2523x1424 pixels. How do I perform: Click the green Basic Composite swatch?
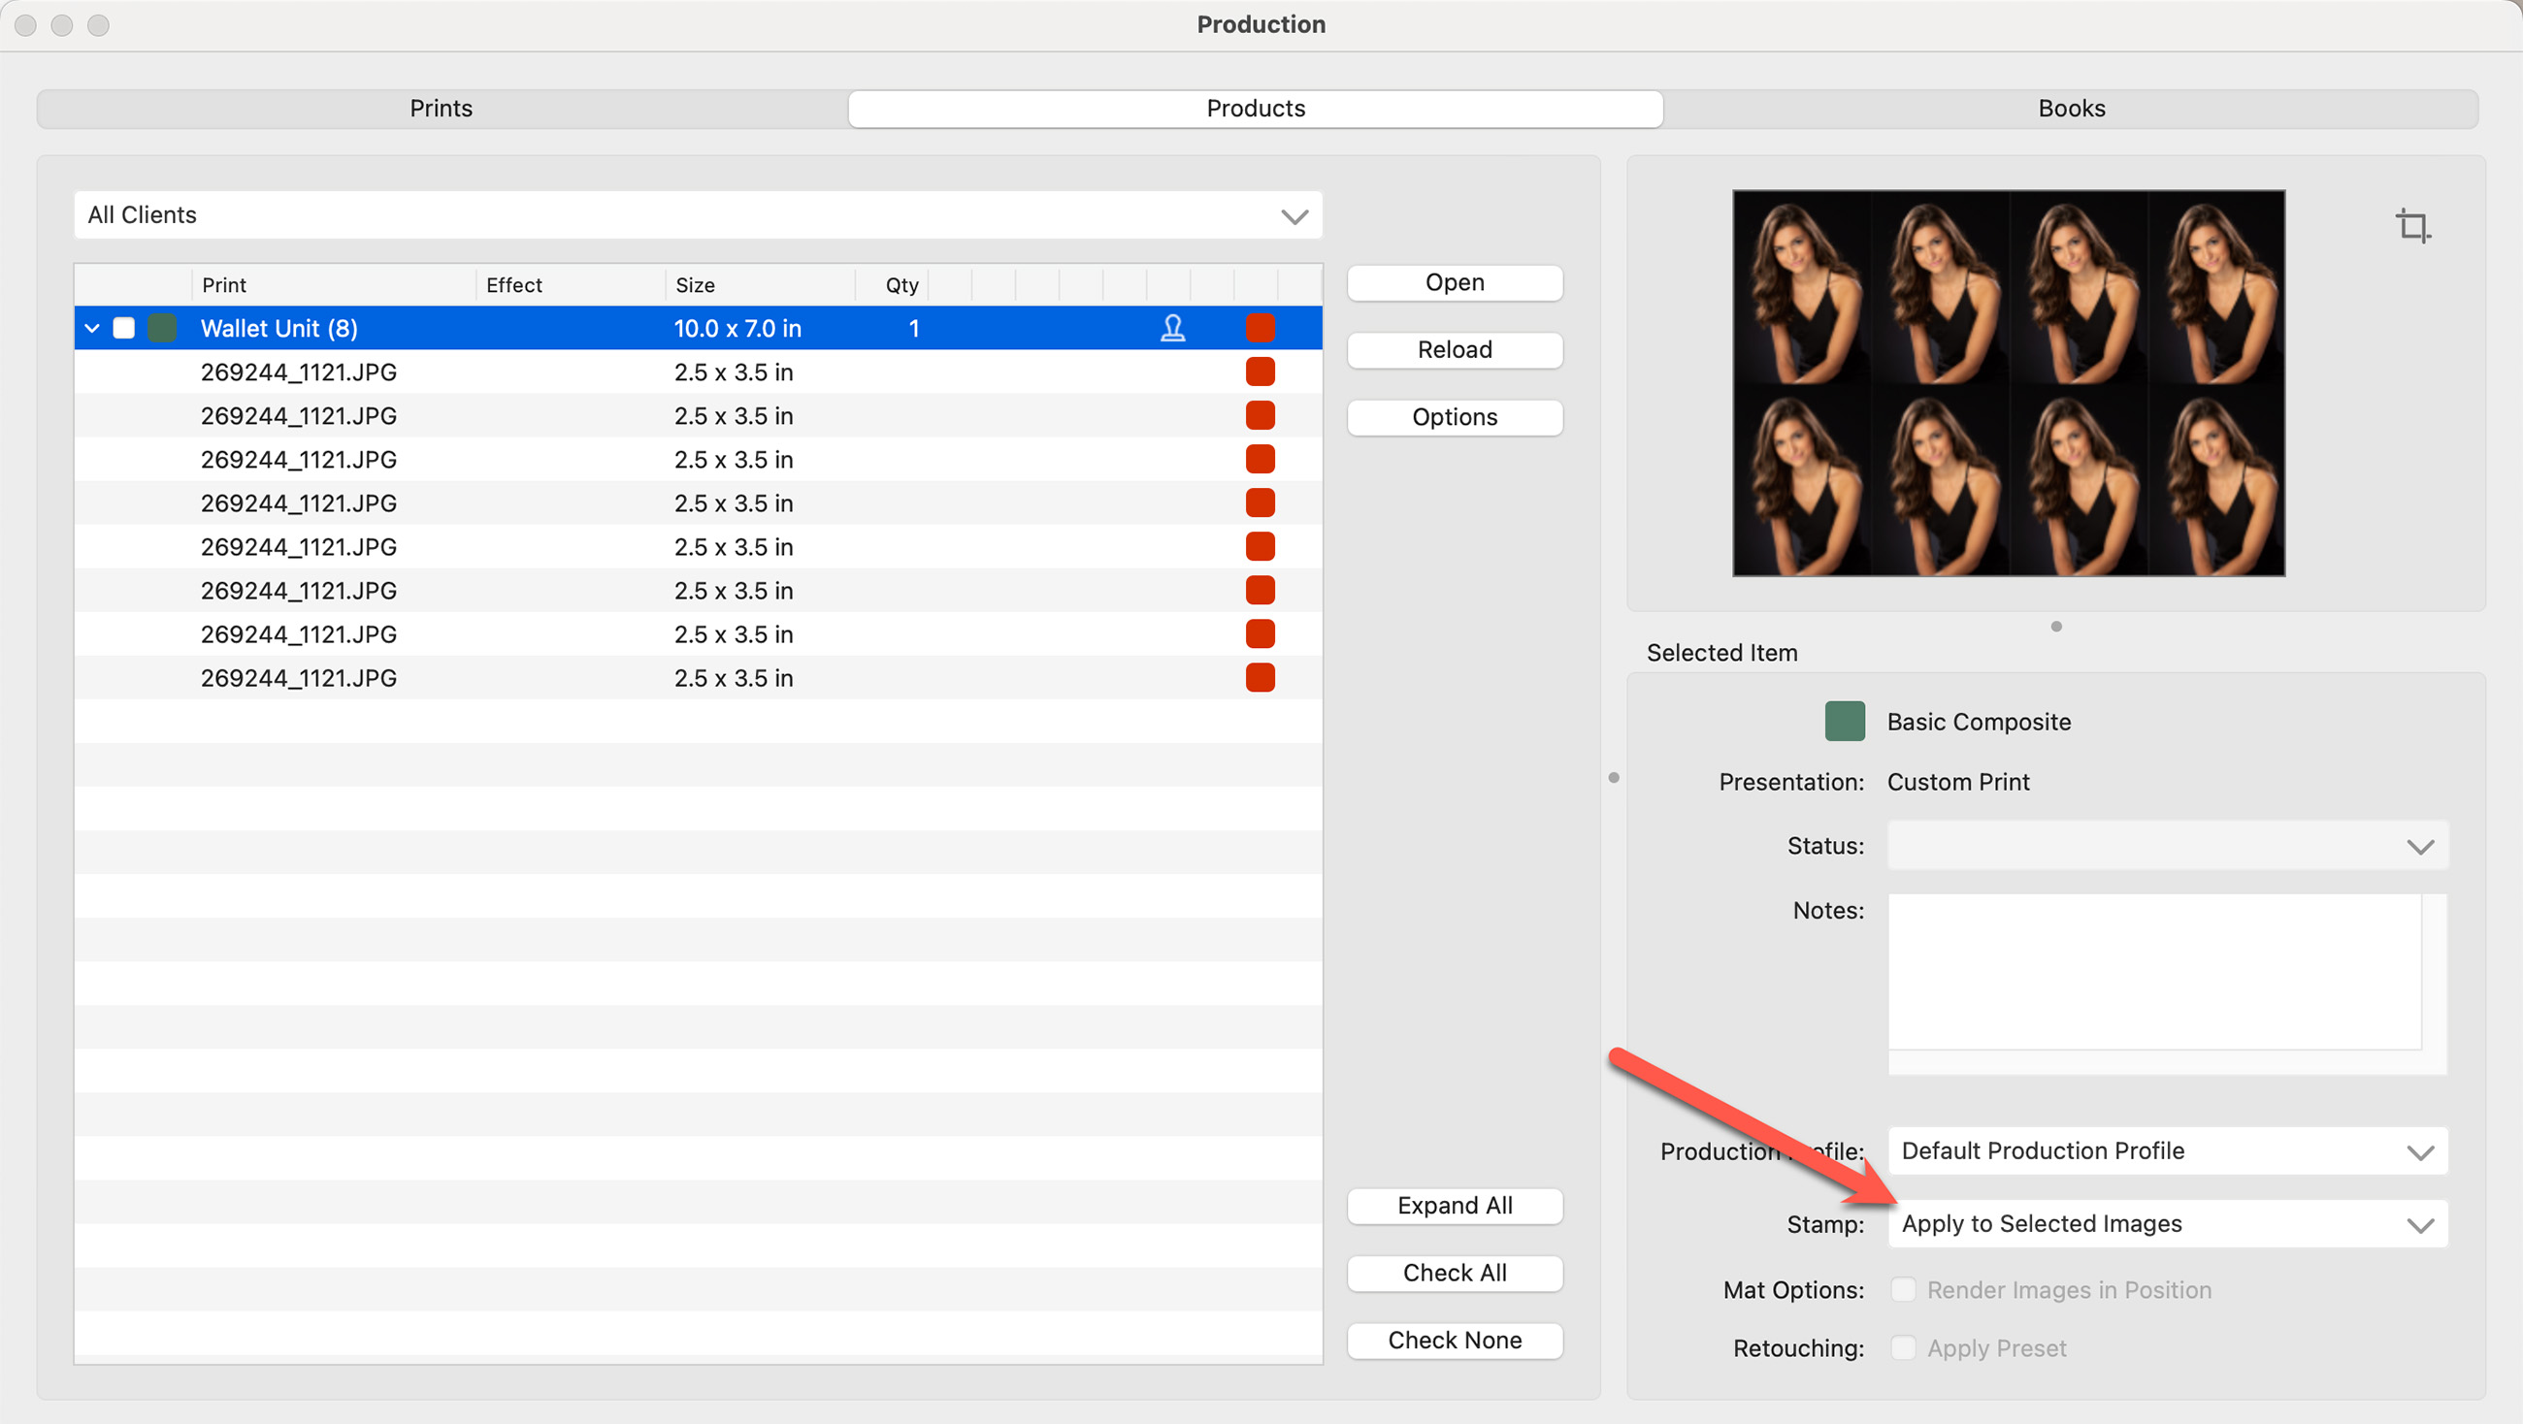1845,722
